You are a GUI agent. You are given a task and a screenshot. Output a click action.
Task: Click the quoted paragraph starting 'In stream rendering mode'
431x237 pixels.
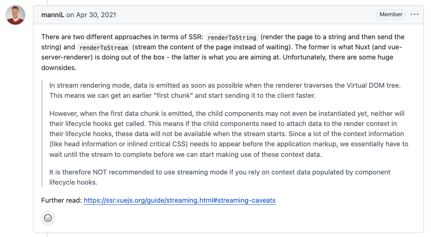[x=225, y=90]
